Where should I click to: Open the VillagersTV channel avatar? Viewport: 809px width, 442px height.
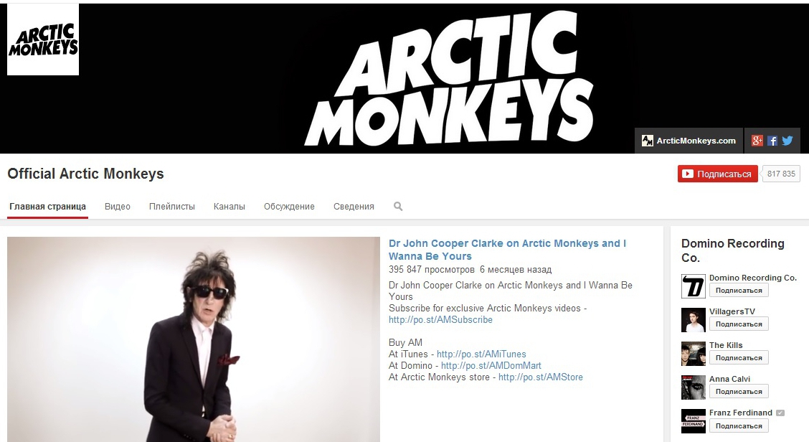click(693, 319)
